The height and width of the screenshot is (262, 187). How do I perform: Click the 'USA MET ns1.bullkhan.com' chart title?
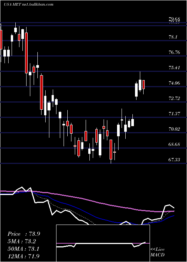(x=28, y=4)
